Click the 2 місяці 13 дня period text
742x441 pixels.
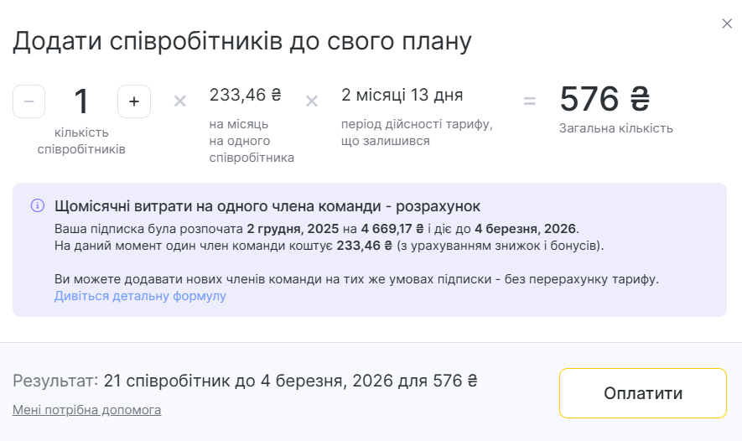tap(402, 95)
